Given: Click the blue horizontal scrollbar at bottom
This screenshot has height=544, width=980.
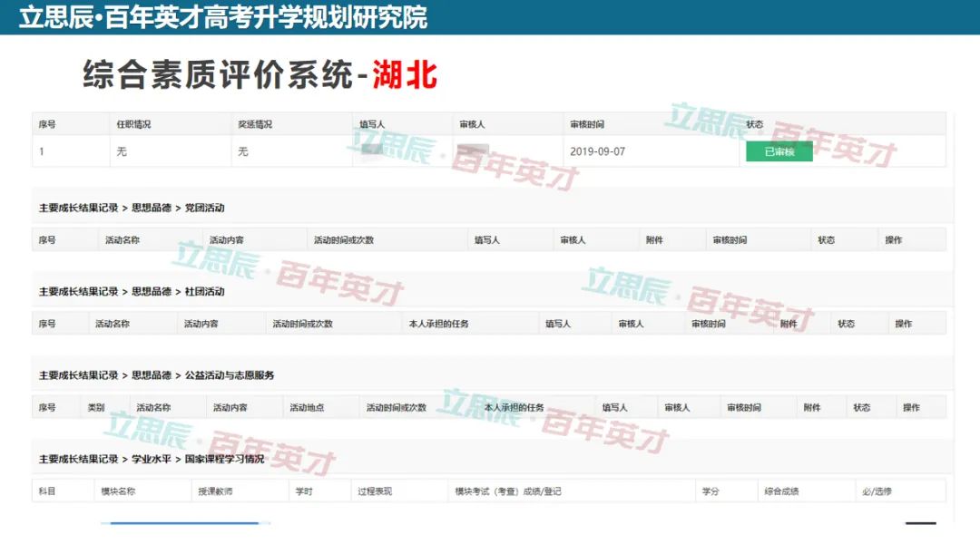Looking at the screenshot, I should click(184, 523).
